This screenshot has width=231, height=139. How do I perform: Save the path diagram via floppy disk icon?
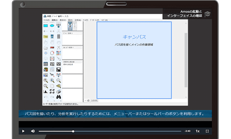pos(59,69)
